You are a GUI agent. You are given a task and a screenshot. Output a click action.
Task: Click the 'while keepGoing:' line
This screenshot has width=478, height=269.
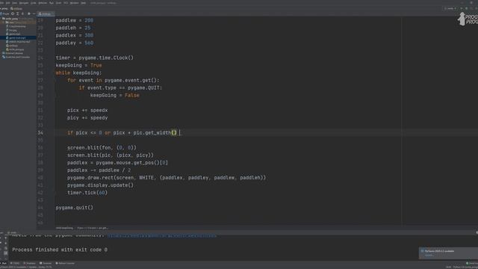(x=78, y=73)
